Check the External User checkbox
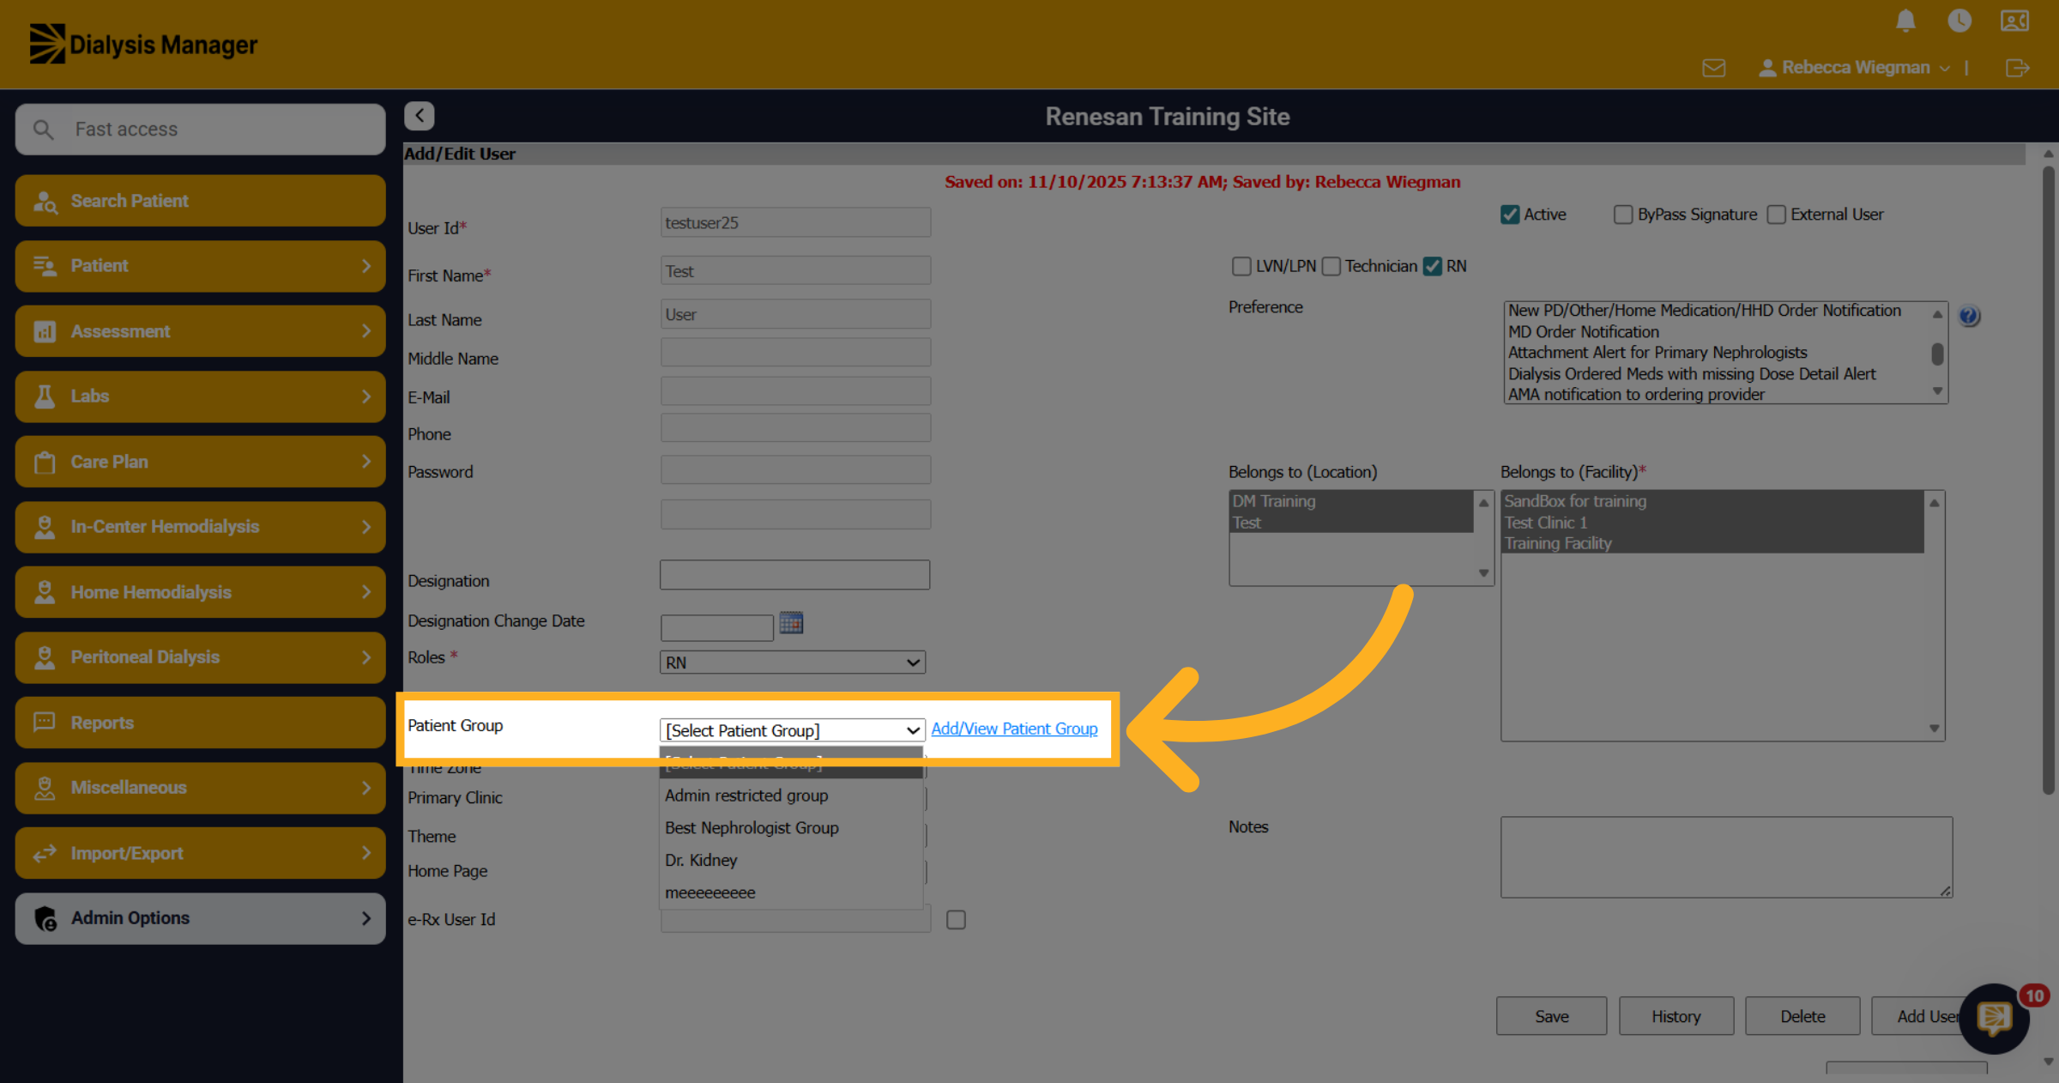The width and height of the screenshot is (2059, 1083). (x=1776, y=215)
